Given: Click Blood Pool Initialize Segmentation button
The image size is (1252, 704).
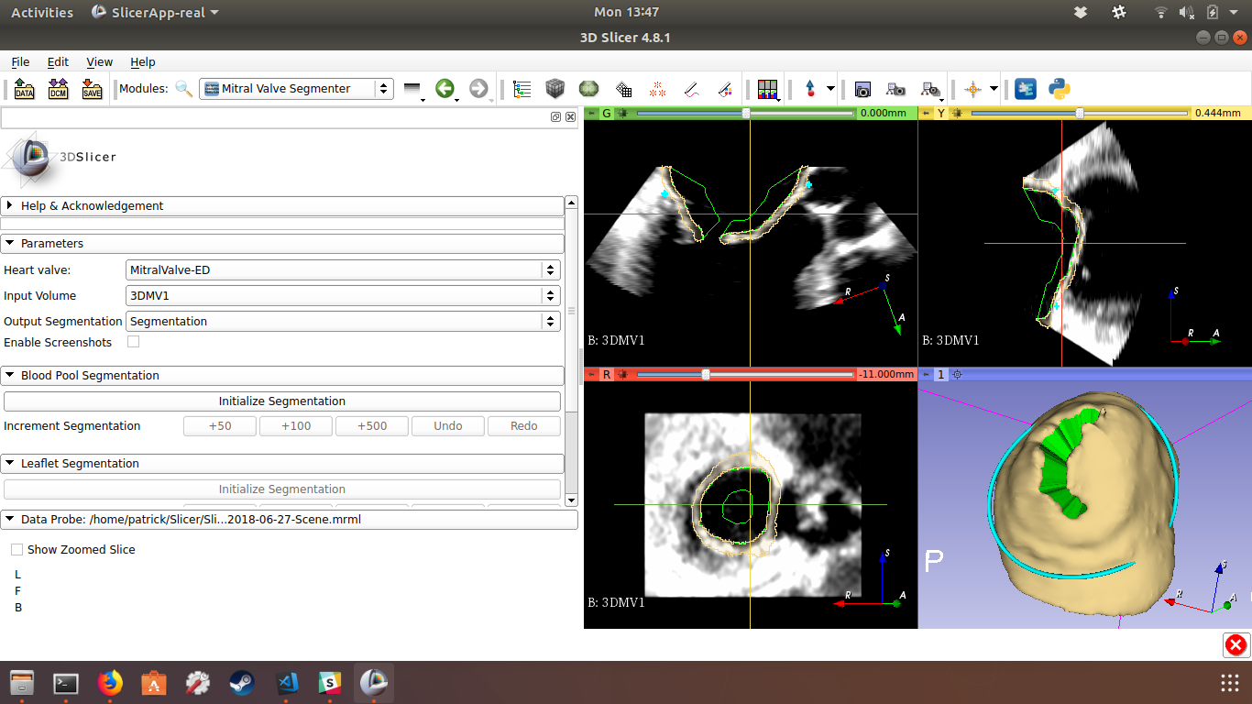Looking at the screenshot, I should pyautogui.click(x=282, y=401).
